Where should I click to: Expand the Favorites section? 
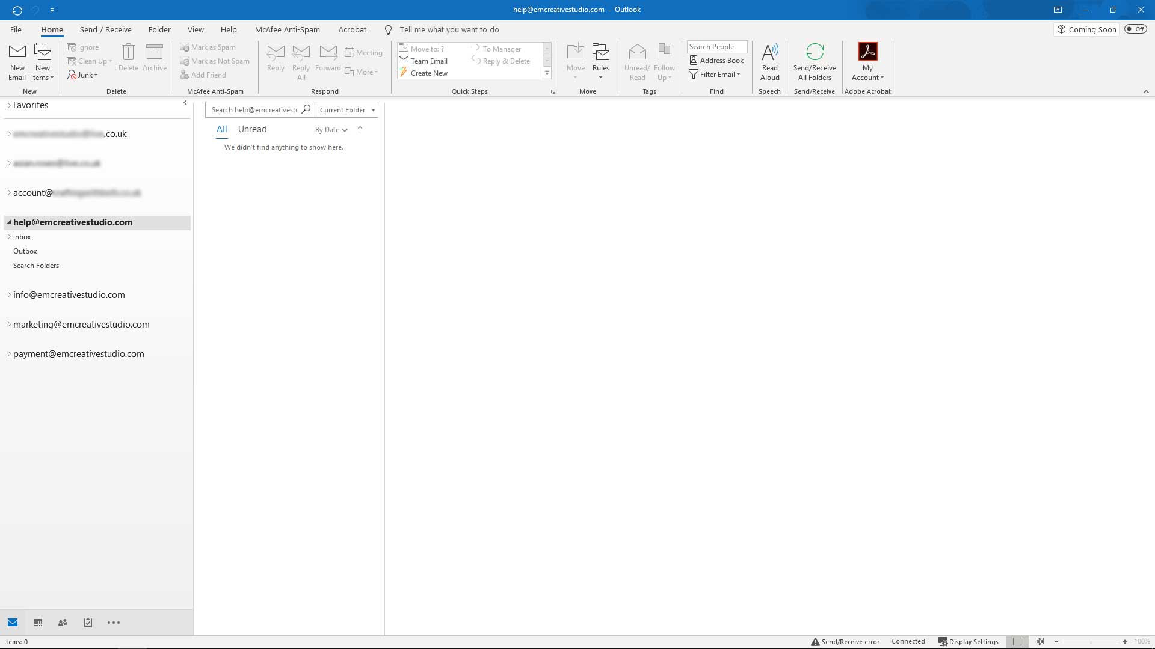[x=9, y=105]
